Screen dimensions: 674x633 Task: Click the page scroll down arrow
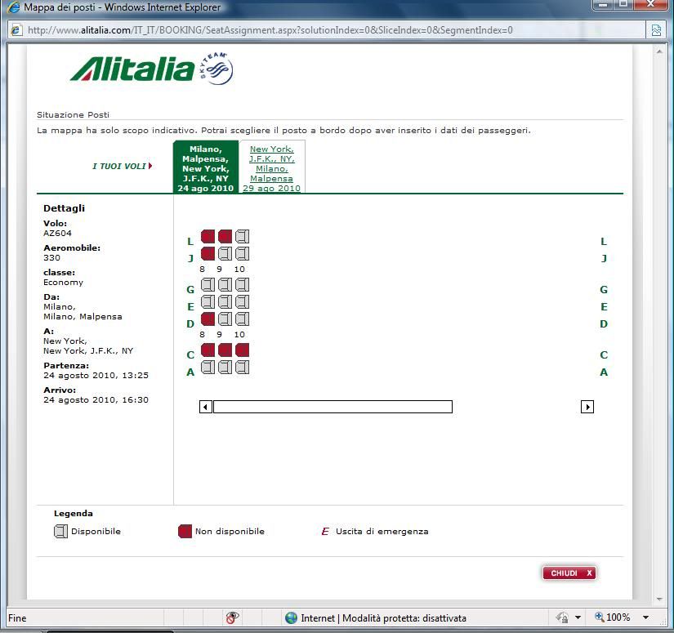pyautogui.click(x=660, y=599)
